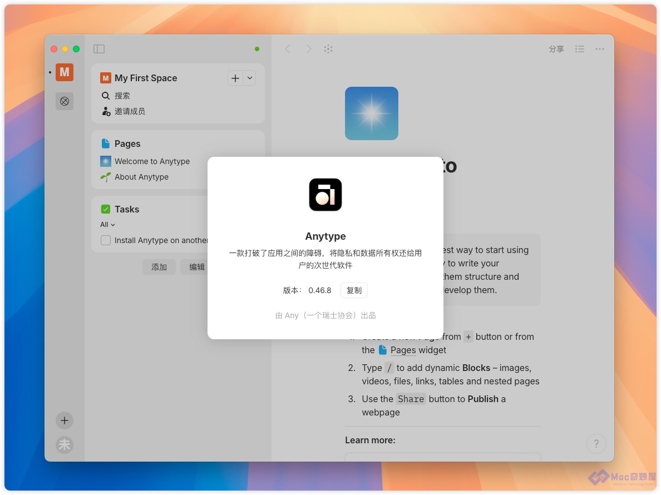Image resolution: width=661 pixels, height=495 pixels.
Task: Click the inline blue Pages icon in text
Action: click(383, 350)
